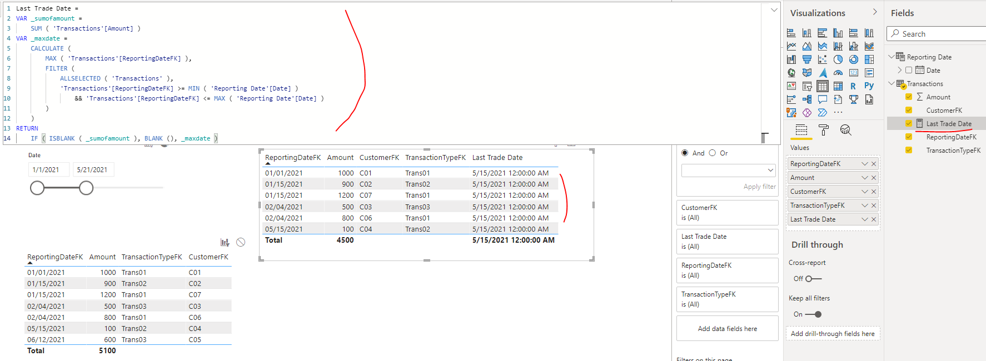986x361 pixels.
Task: Insert a Python (Py) visual
Action: click(869, 86)
